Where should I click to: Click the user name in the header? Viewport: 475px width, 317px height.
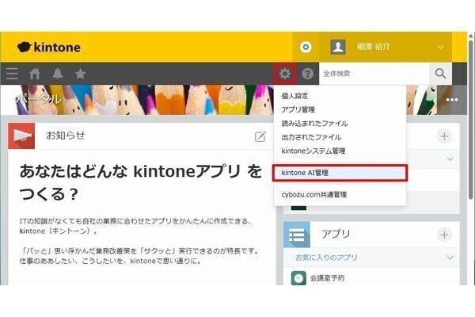point(373,47)
